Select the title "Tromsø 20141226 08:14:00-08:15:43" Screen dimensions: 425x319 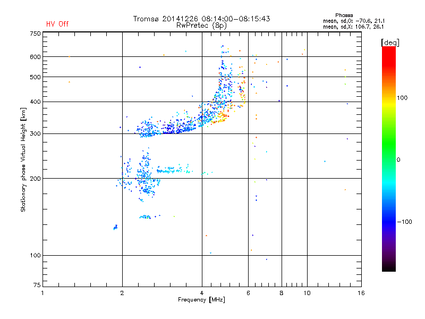[x=201, y=19]
